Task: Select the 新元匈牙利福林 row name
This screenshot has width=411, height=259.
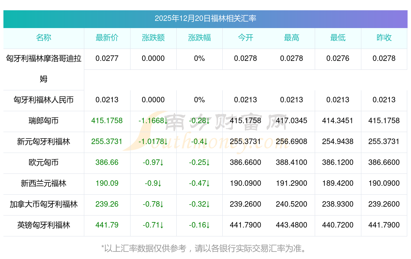Action: point(43,142)
